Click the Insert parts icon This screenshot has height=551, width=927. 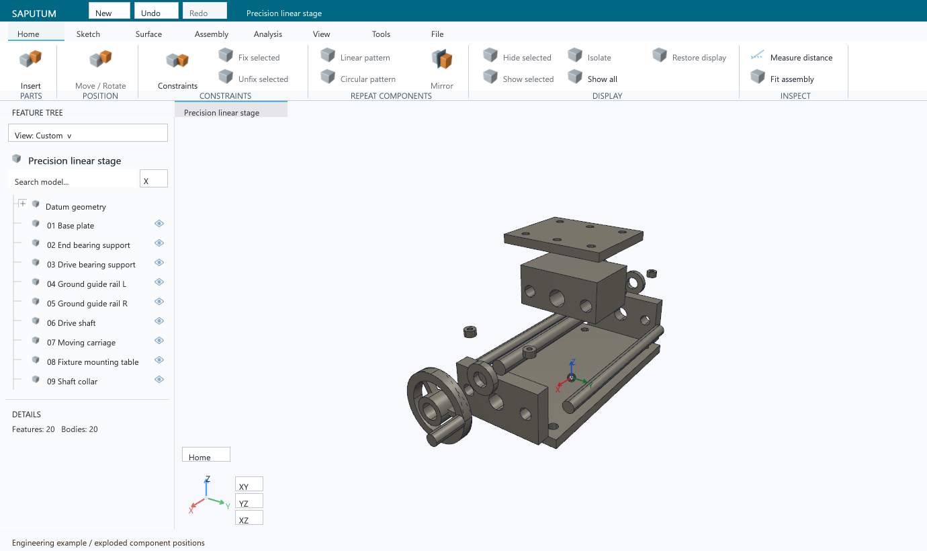point(31,59)
